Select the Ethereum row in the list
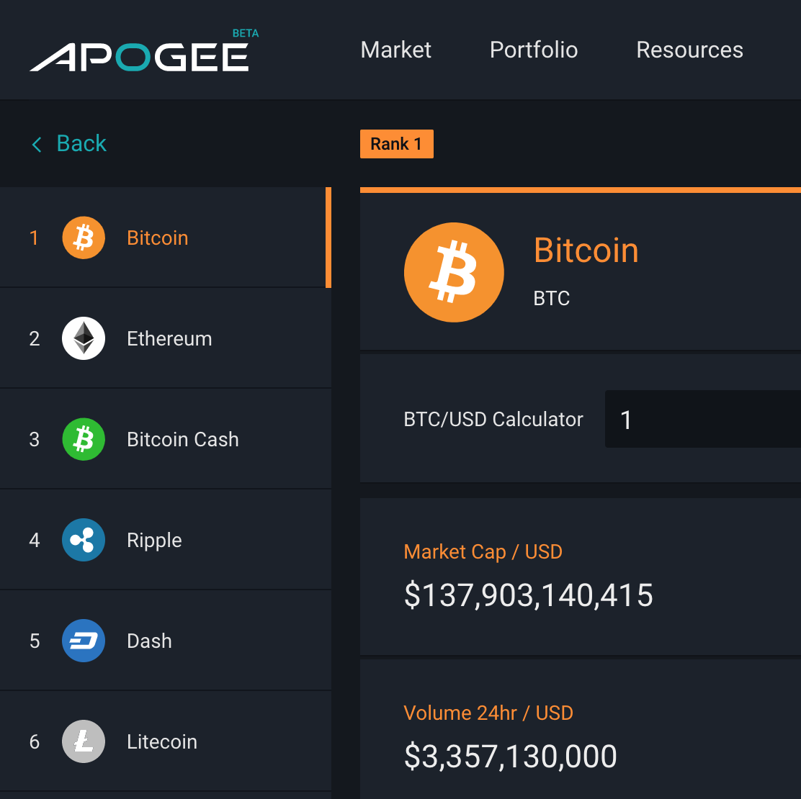 pos(180,338)
